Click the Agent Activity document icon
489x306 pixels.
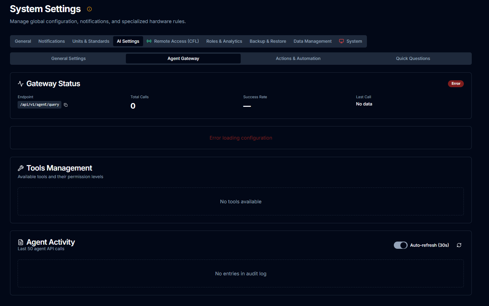click(x=21, y=242)
